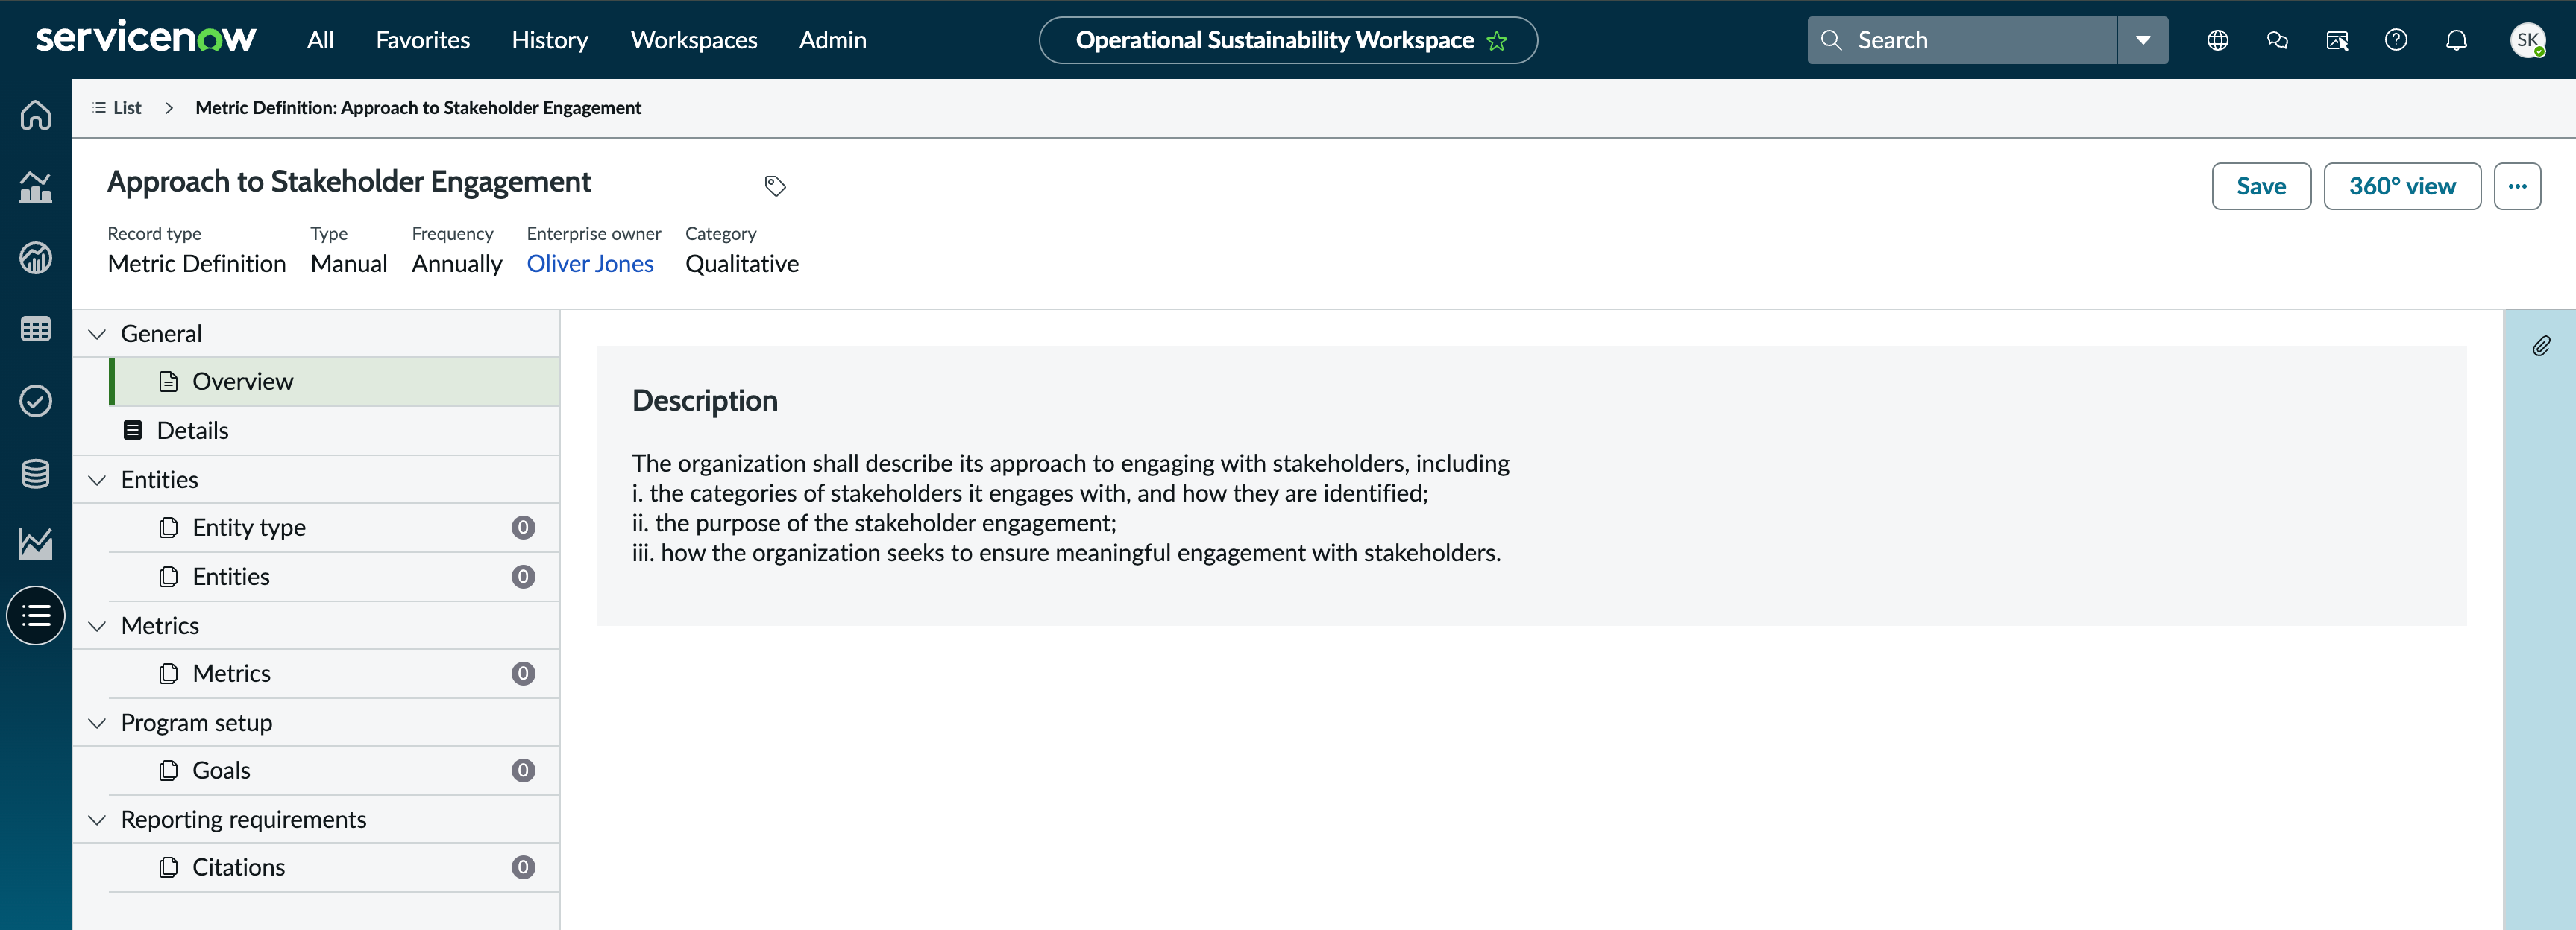Open the Entity type related list

pyautogui.click(x=334, y=528)
